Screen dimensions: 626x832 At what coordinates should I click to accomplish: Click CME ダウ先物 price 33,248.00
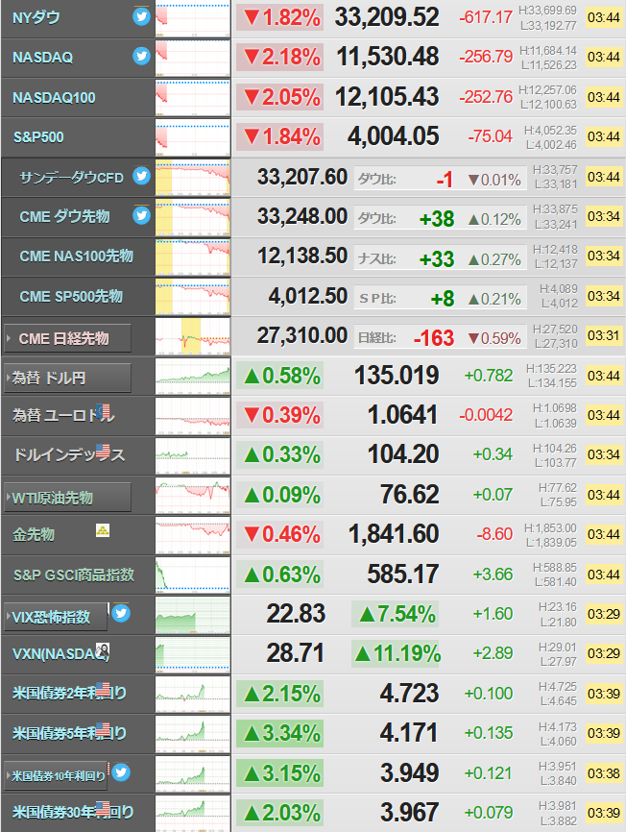click(302, 216)
